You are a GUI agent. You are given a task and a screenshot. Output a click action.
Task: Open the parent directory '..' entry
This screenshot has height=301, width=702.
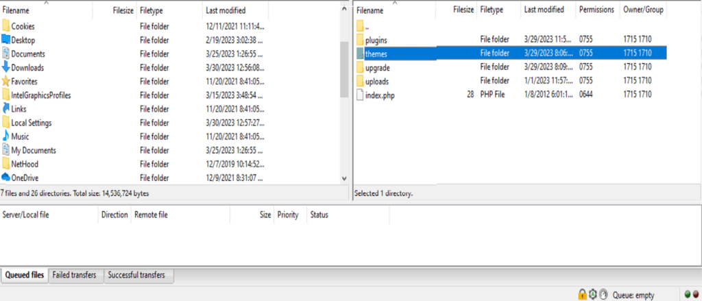pyautogui.click(x=511, y=26)
